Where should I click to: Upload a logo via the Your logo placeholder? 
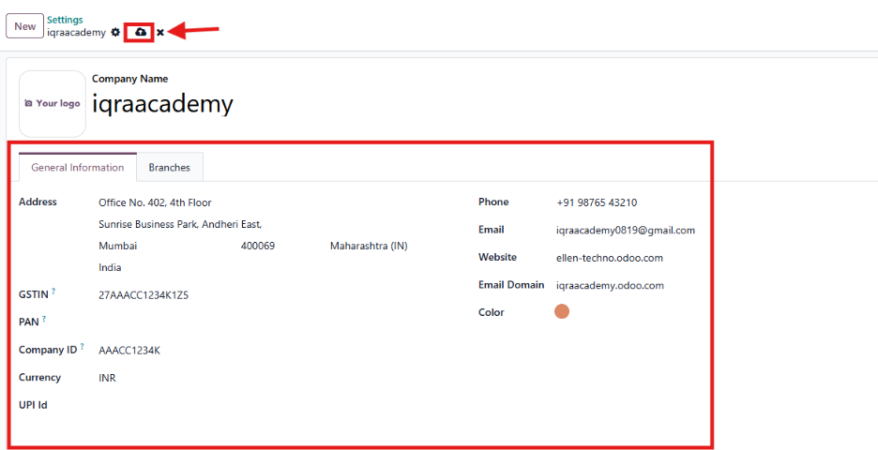pyautogui.click(x=53, y=103)
